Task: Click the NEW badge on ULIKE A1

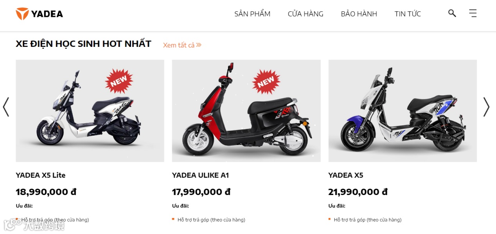Action: click(x=266, y=81)
